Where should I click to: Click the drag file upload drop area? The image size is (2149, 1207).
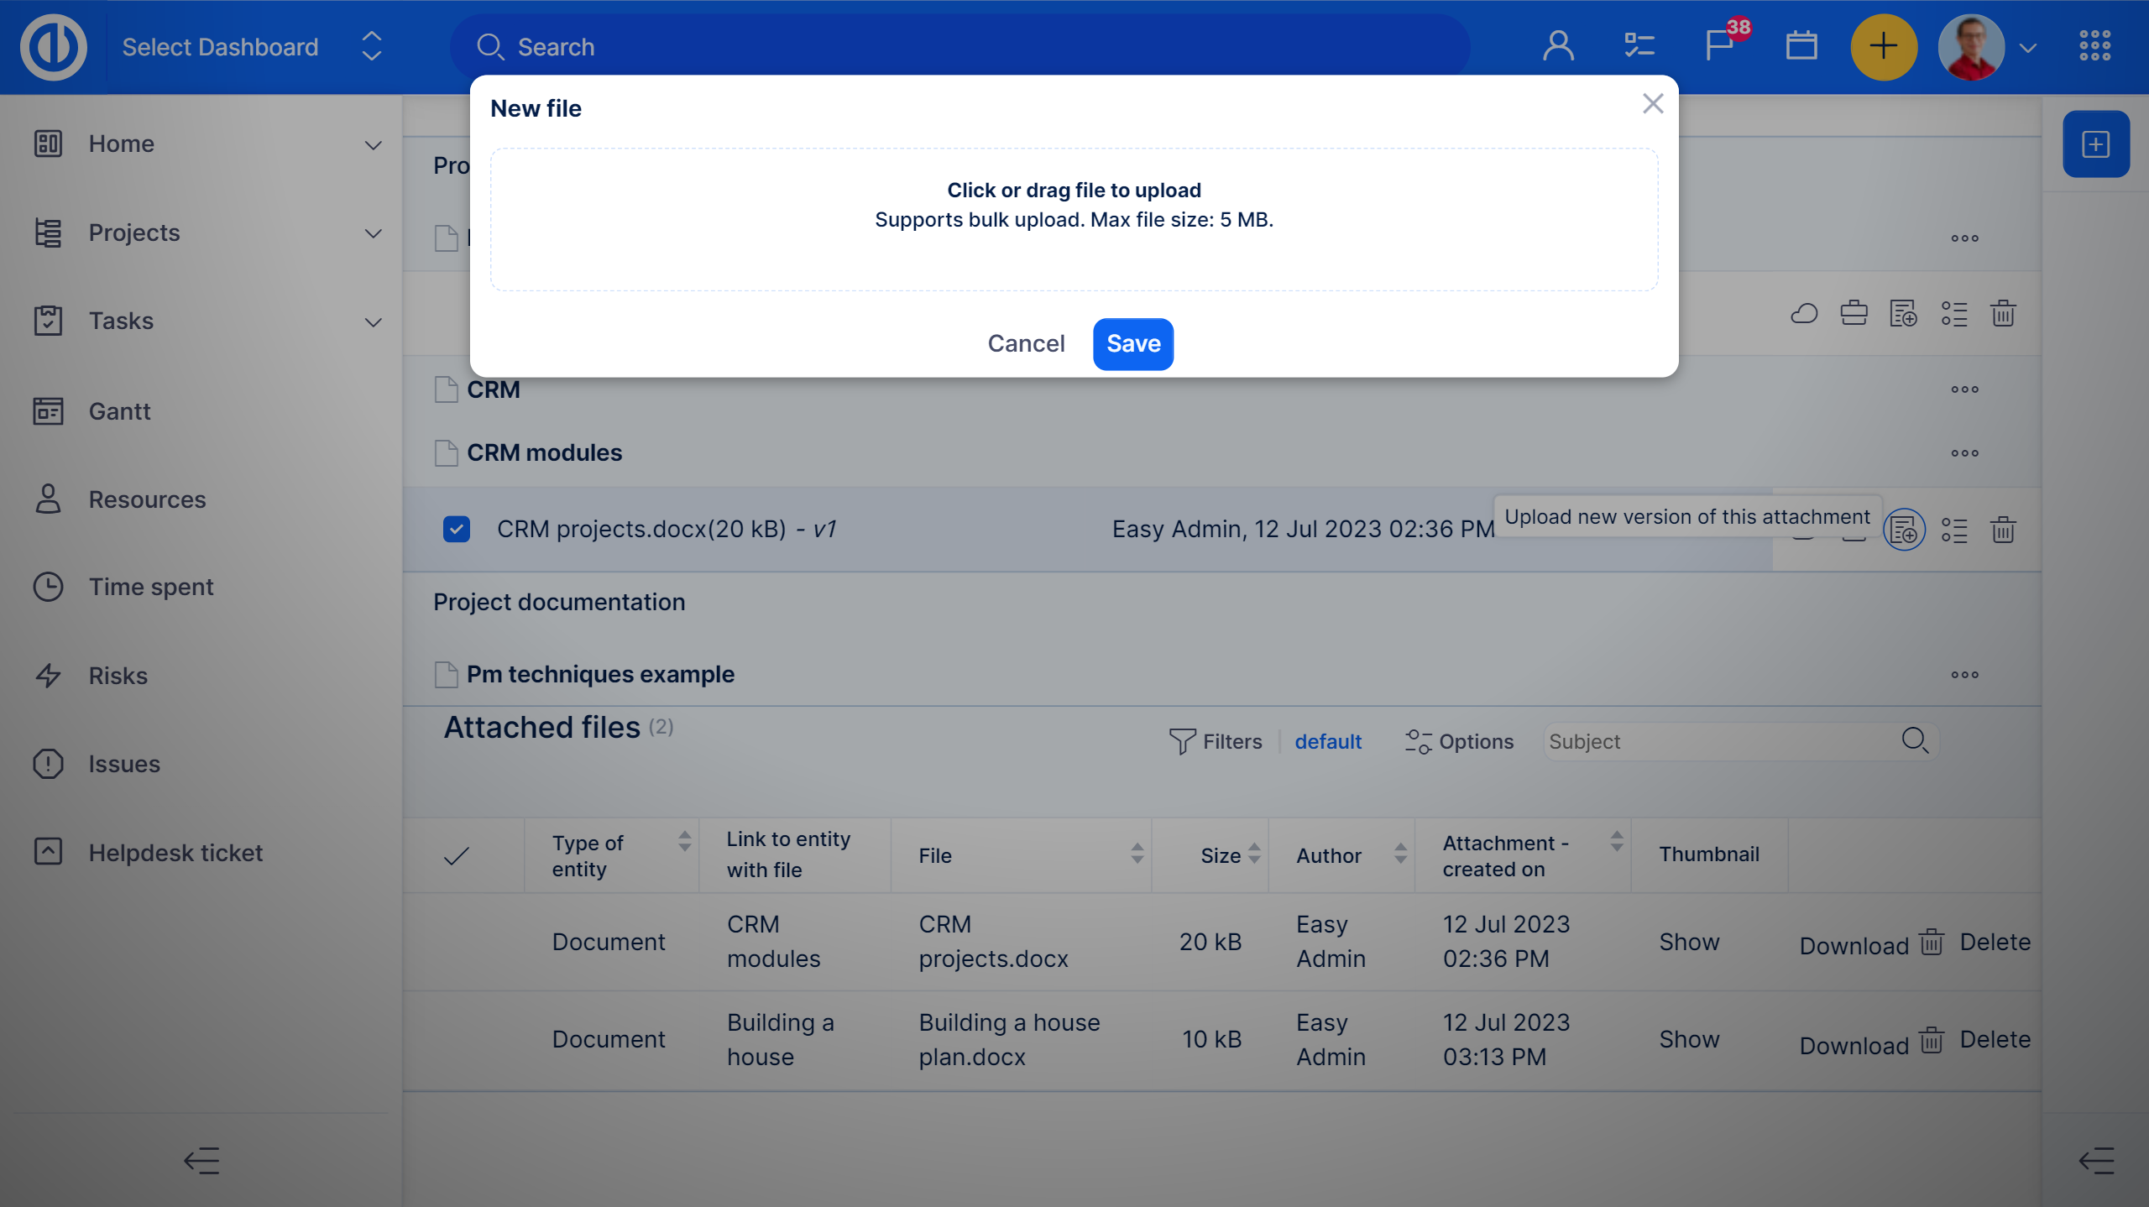(1074, 220)
